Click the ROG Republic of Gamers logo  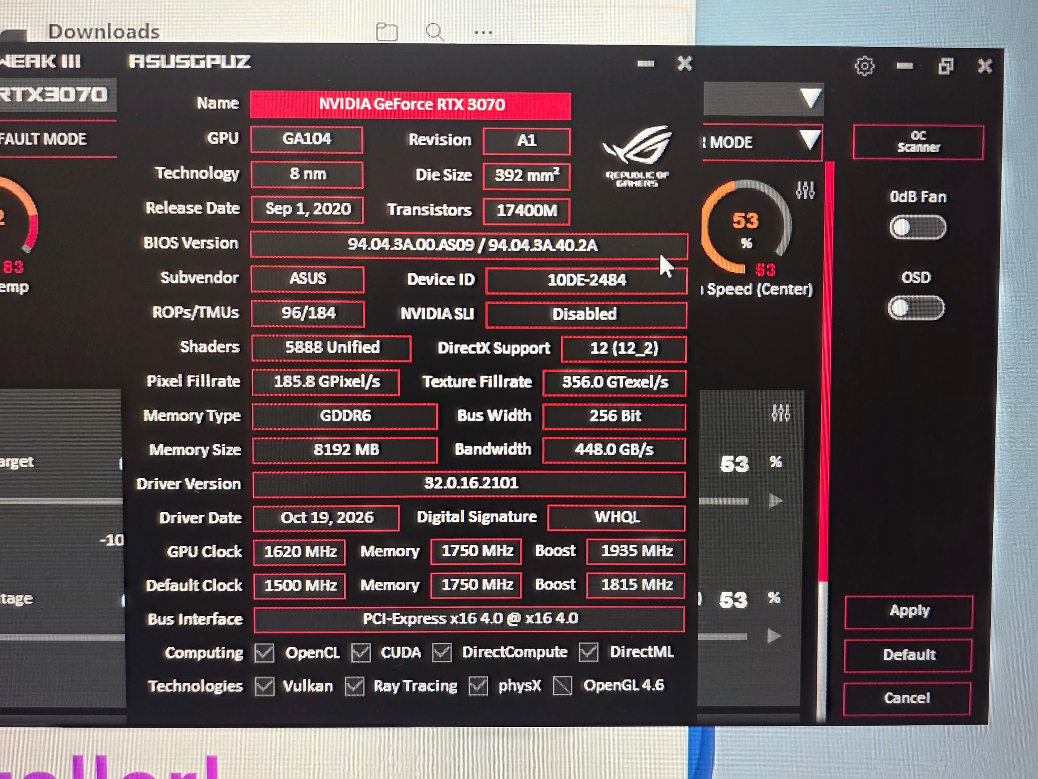click(637, 156)
